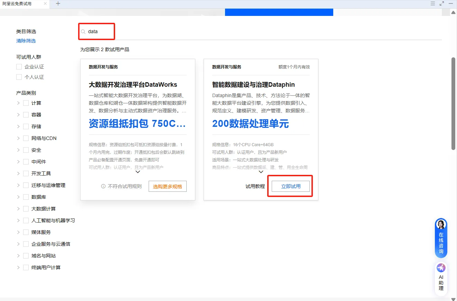
Task: Open the 智能数据建设与治理Dataphin title
Action: pyautogui.click(x=253, y=85)
